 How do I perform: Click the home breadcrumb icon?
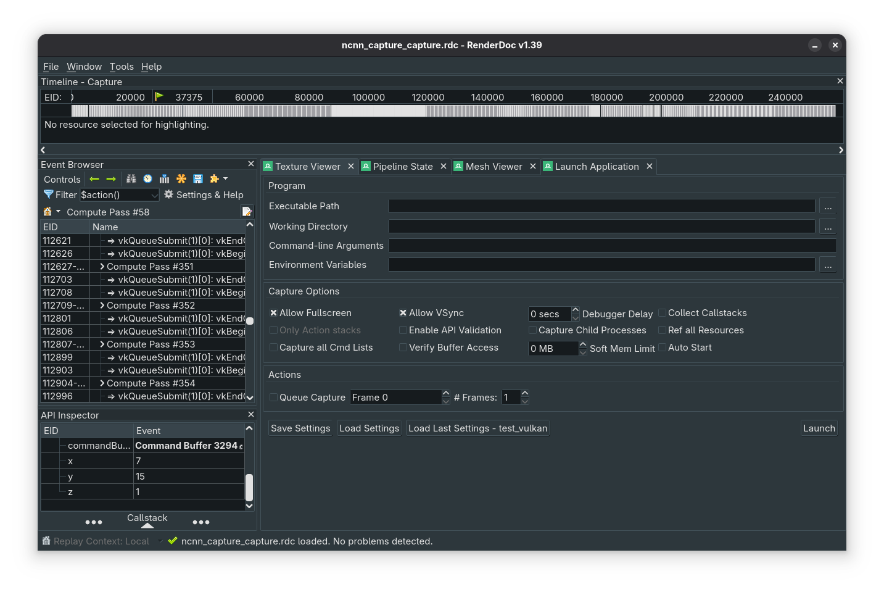48,212
